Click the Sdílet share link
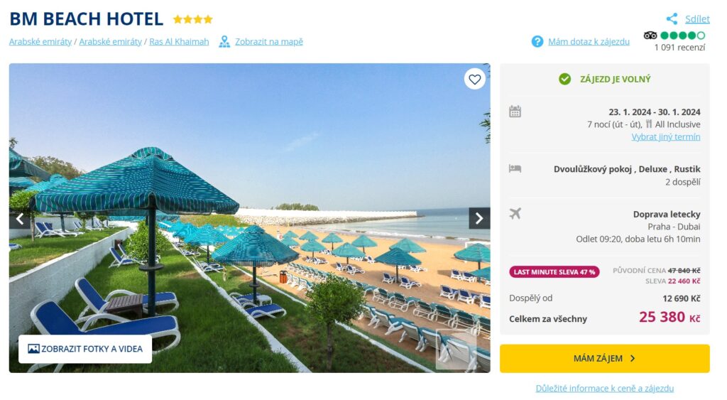The image size is (727, 400). tap(697, 19)
